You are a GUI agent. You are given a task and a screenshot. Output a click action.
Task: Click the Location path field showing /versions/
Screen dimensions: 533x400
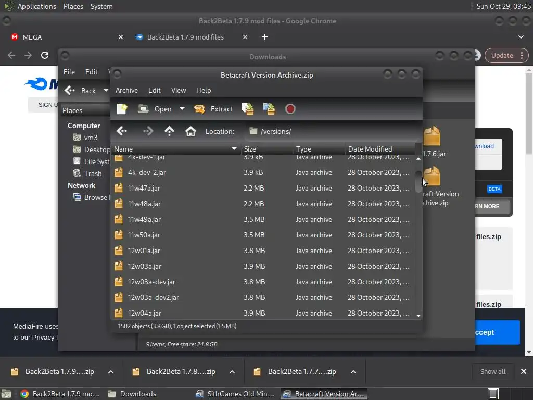click(x=331, y=131)
